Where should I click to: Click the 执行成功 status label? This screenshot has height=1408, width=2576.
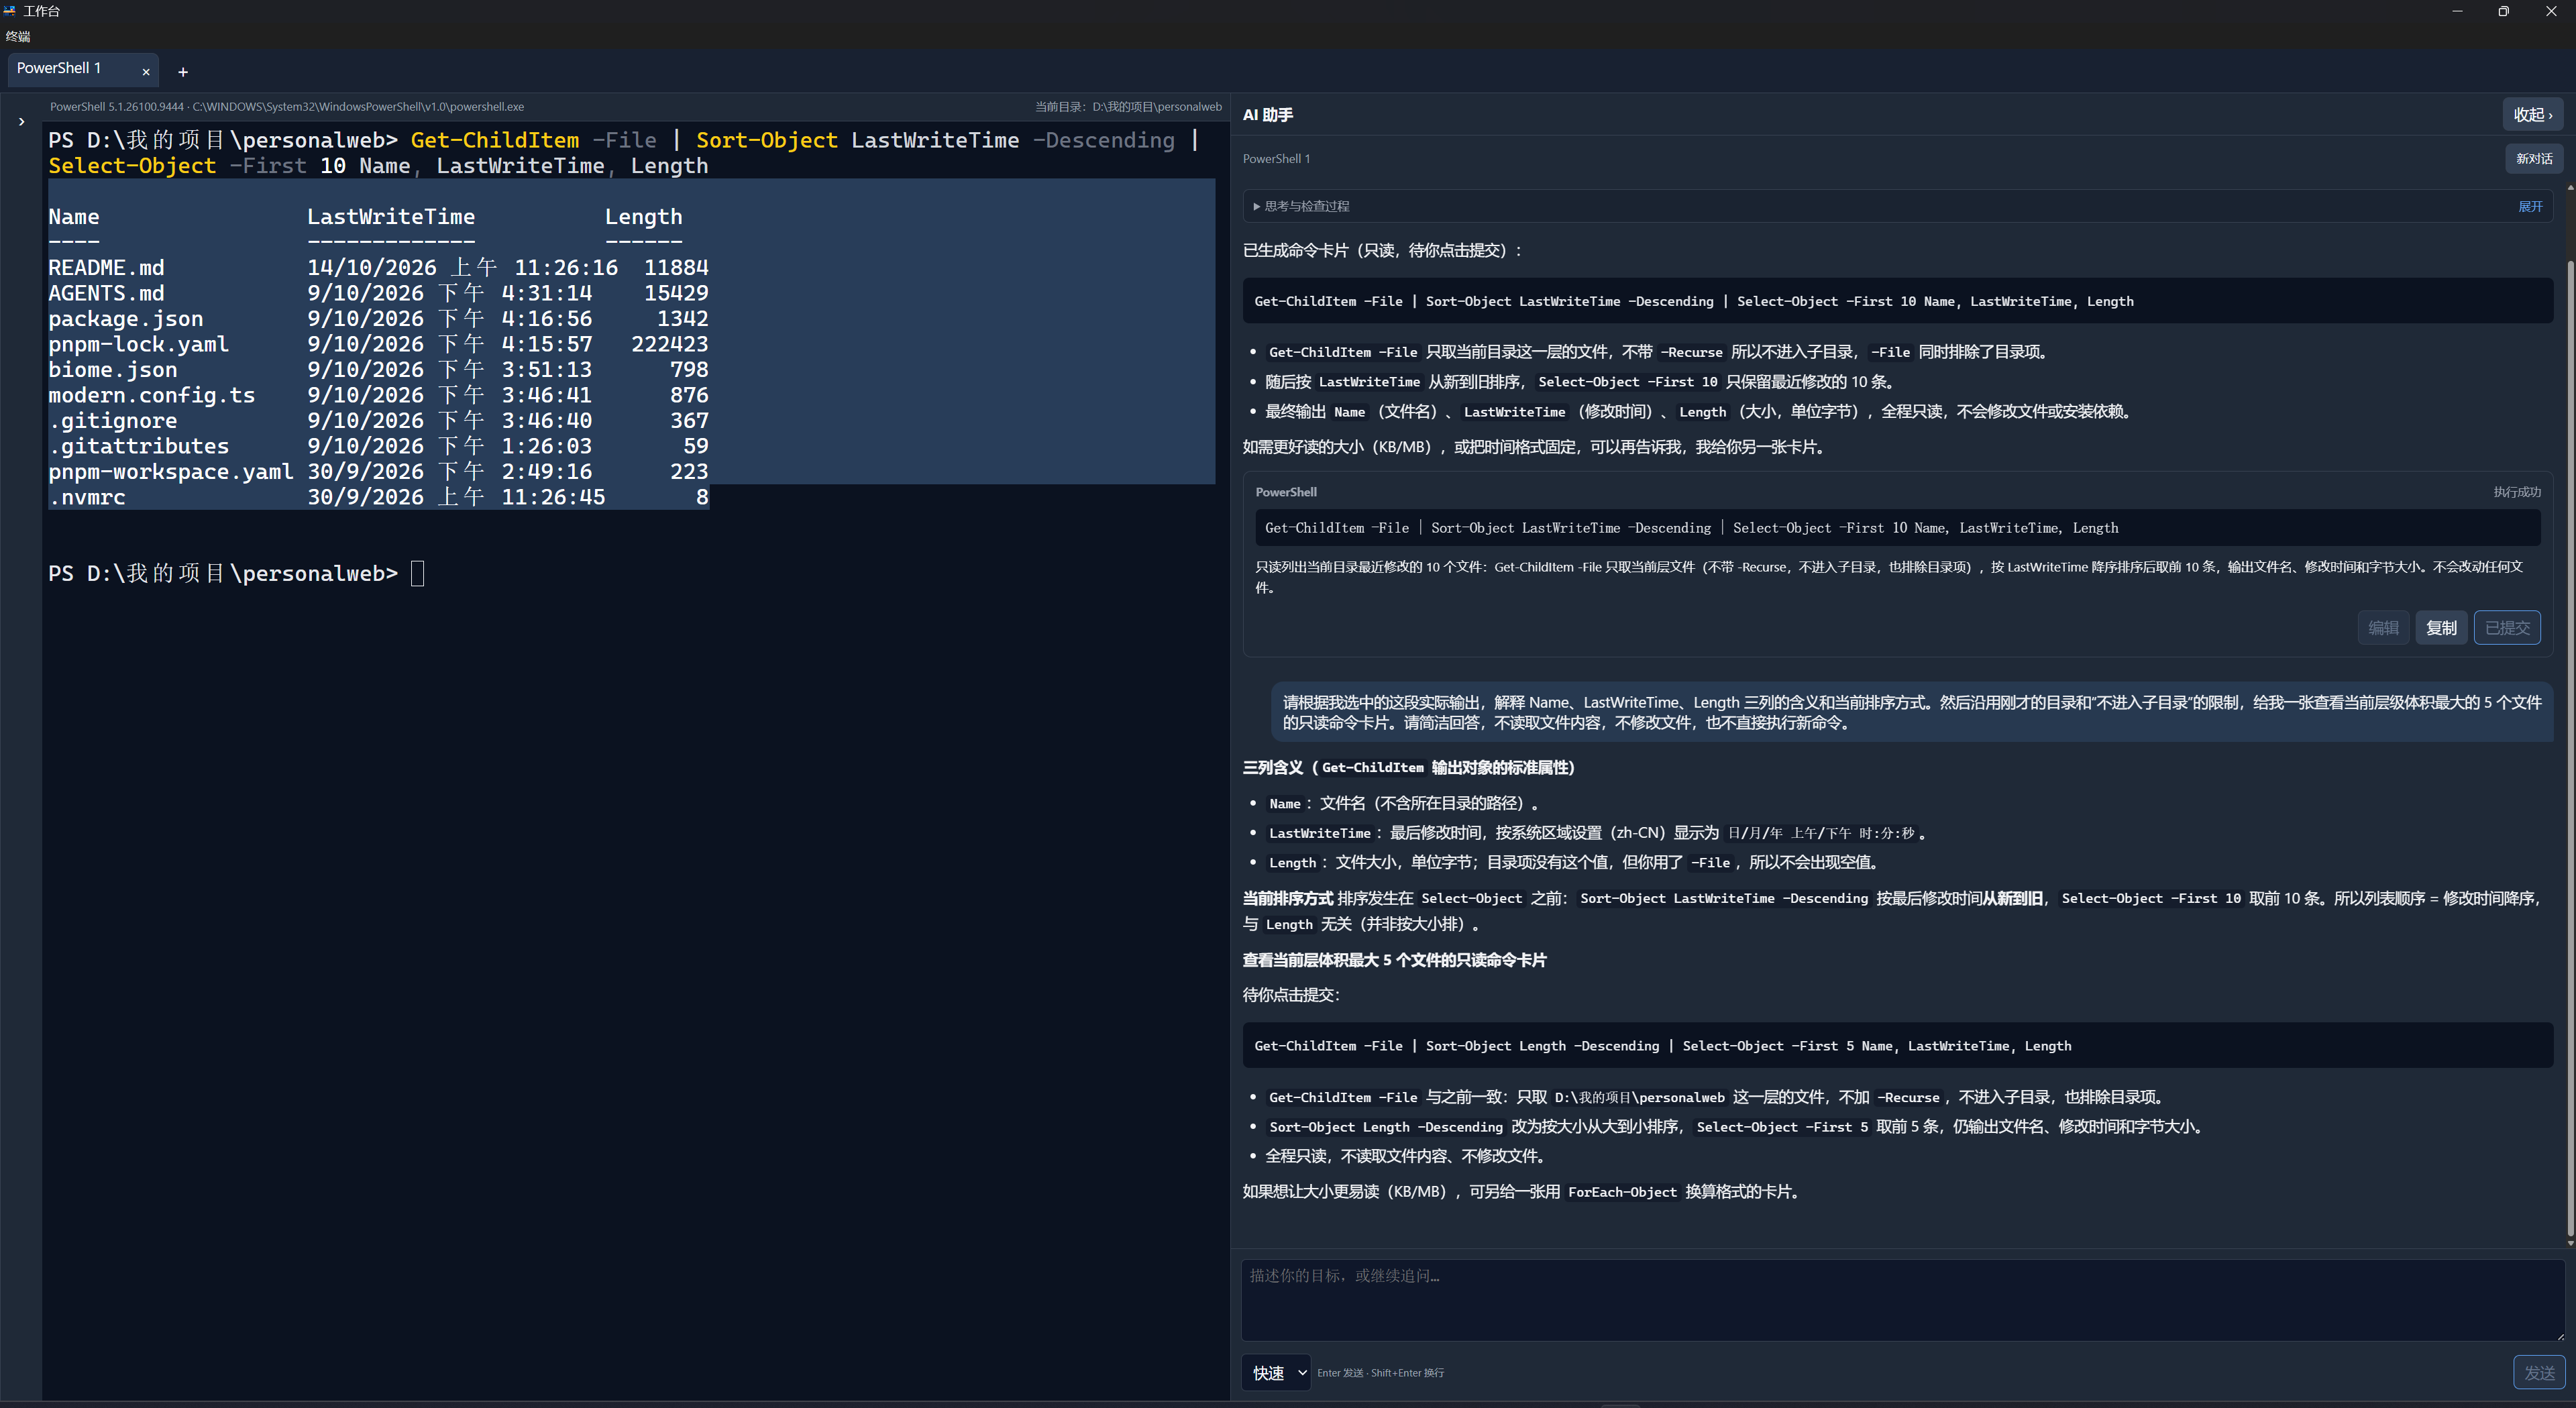point(2516,492)
